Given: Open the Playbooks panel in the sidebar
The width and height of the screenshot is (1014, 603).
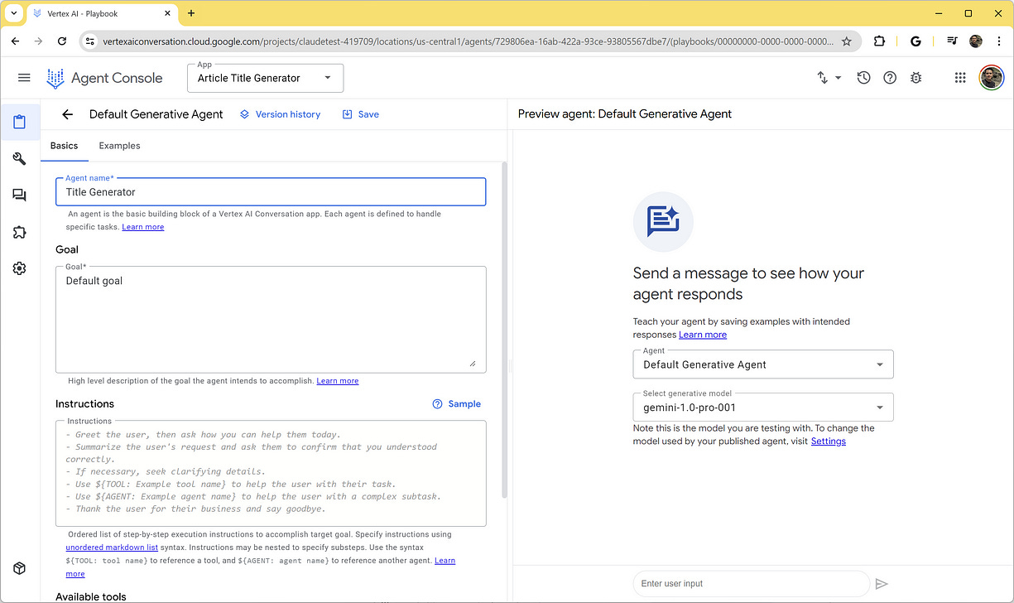Looking at the screenshot, I should click(19, 122).
